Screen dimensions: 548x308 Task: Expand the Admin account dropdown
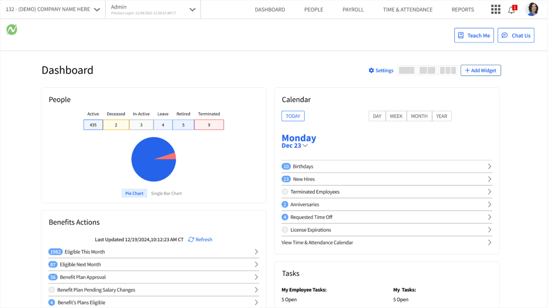[x=192, y=9]
